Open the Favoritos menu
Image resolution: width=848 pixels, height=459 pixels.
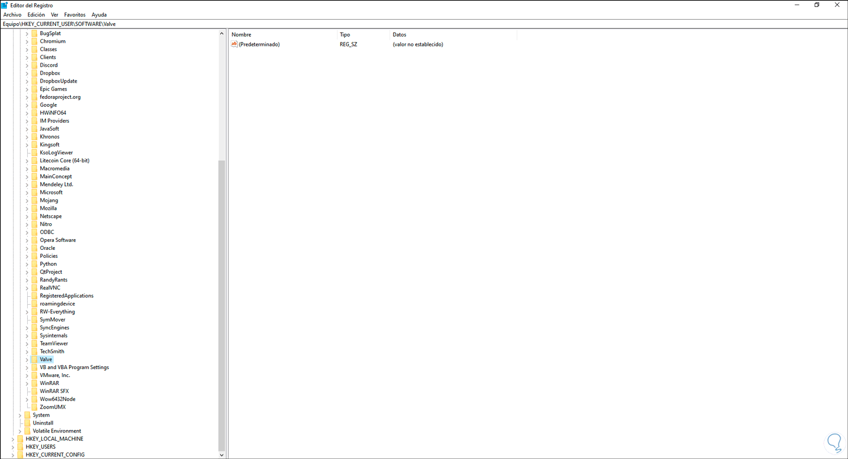click(75, 15)
